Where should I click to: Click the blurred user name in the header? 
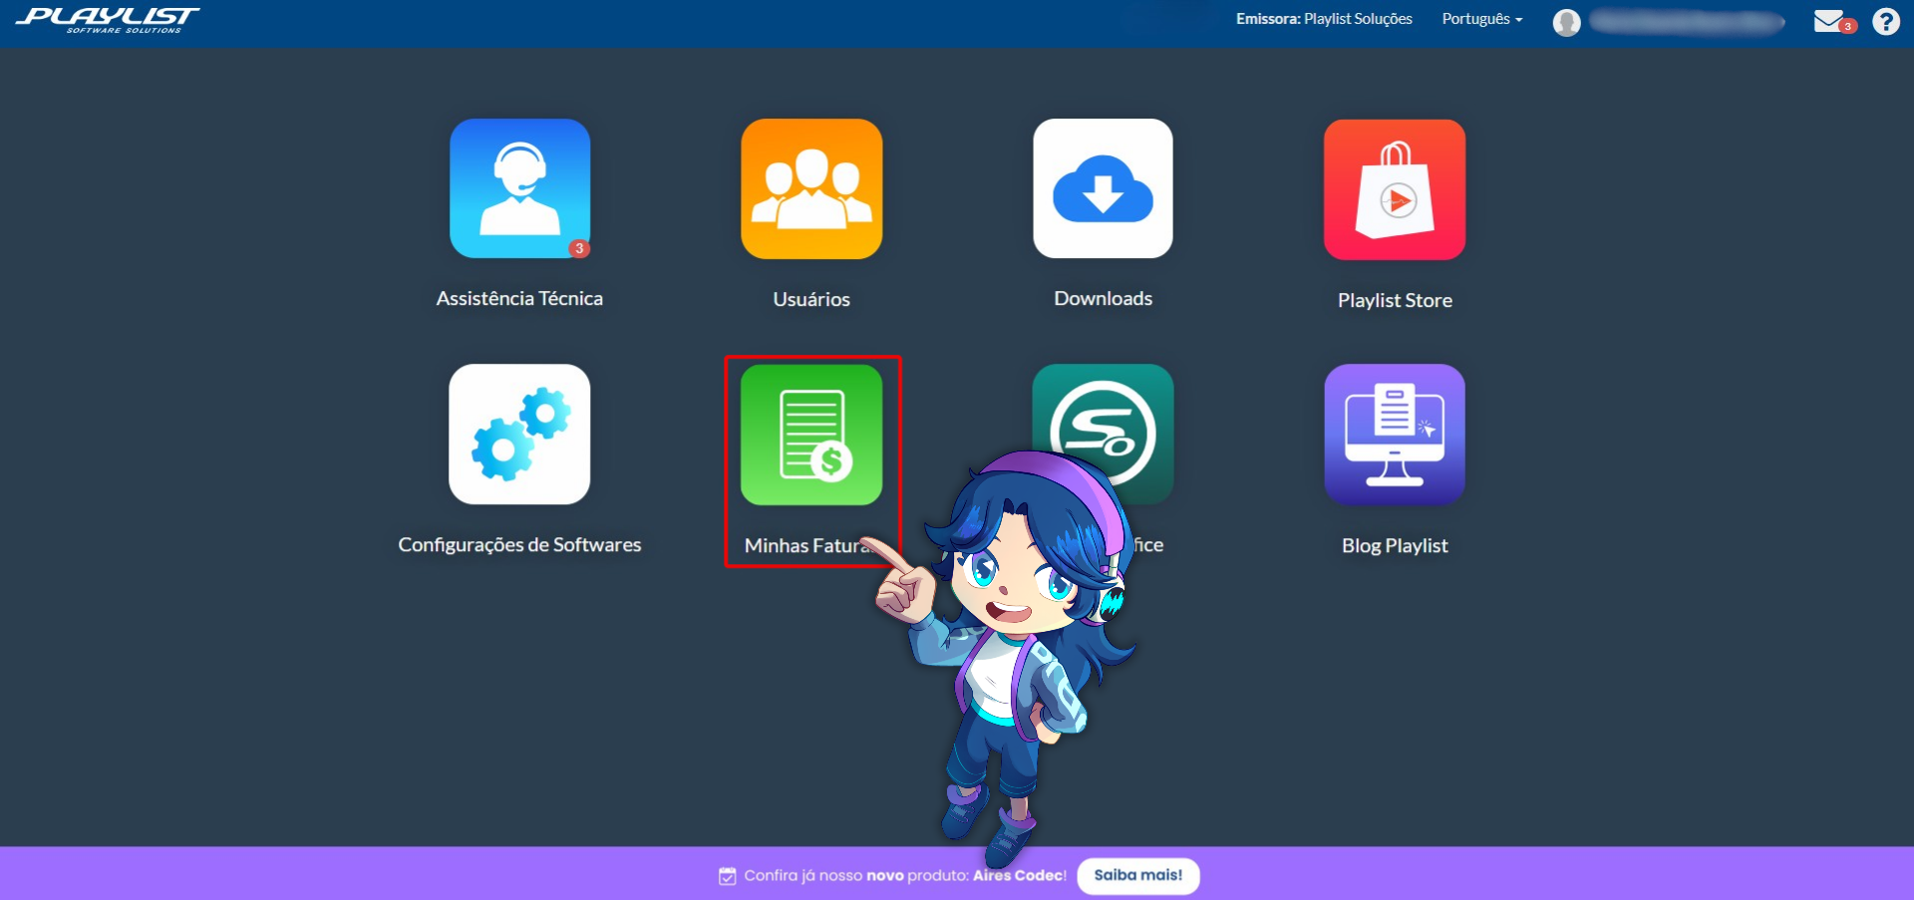pos(1687,21)
